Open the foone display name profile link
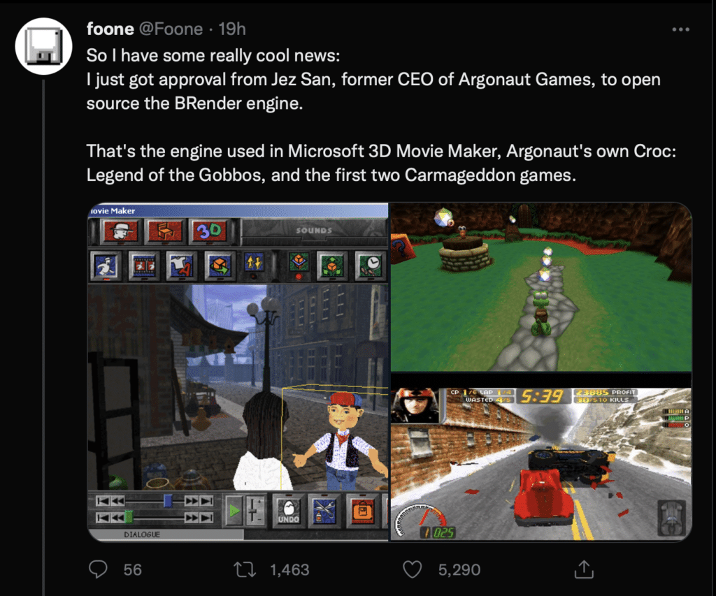The height and width of the screenshot is (596, 716). (110, 29)
